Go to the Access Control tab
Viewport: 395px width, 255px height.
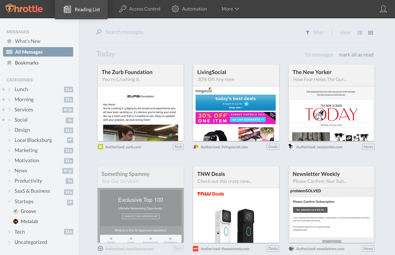click(x=140, y=9)
